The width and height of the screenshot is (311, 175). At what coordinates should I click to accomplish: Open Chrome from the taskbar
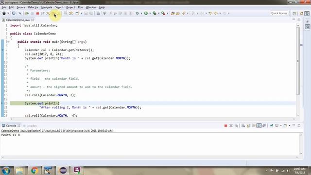(x=34, y=171)
